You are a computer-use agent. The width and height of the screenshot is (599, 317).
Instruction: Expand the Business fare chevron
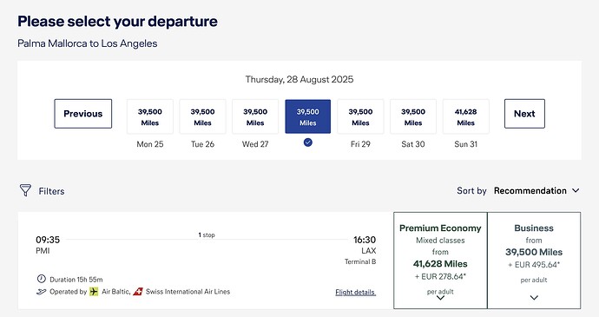coord(534,298)
